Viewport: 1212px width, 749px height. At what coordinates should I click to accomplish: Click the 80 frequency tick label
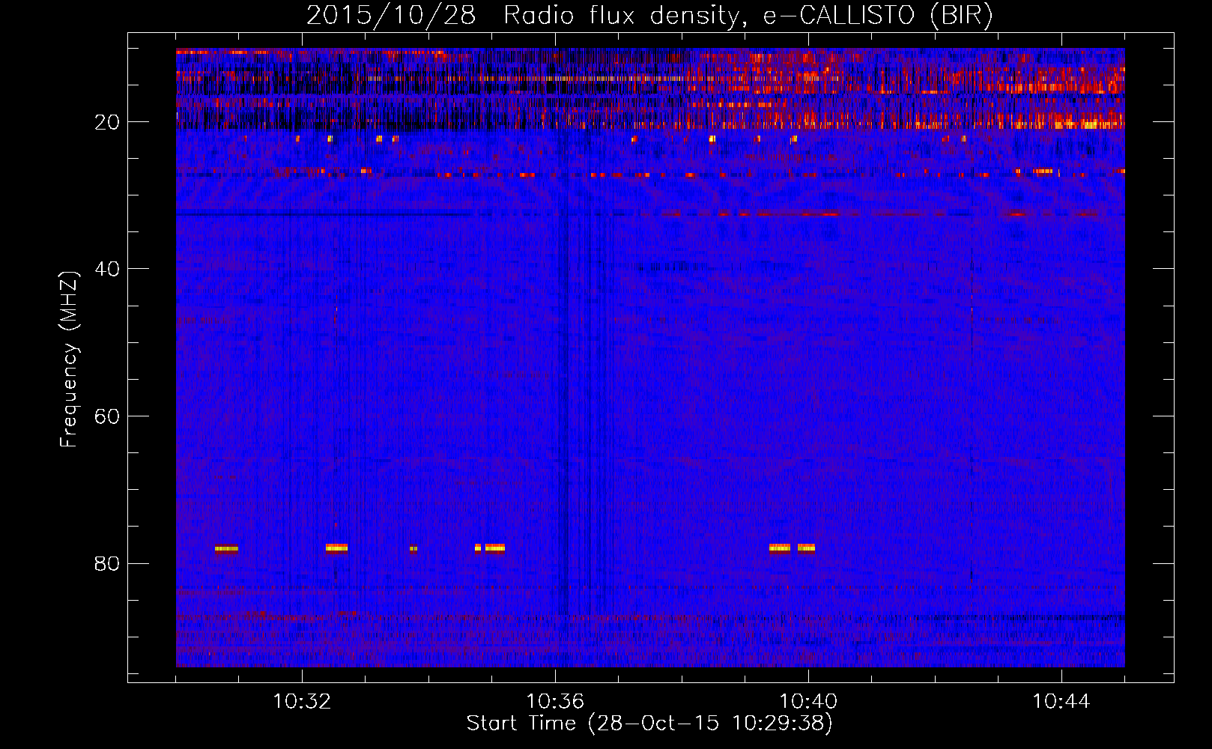click(107, 563)
